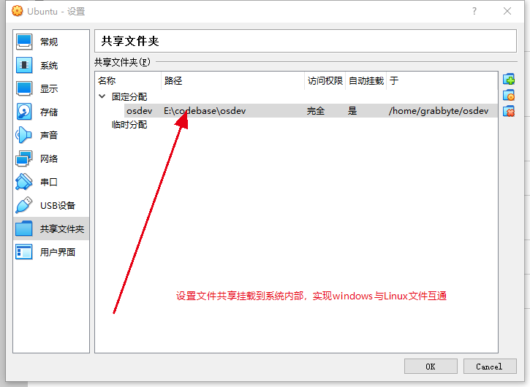Click the add shared folder icon
The height and width of the screenshot is (387, 530).
(x=509, y=80)
